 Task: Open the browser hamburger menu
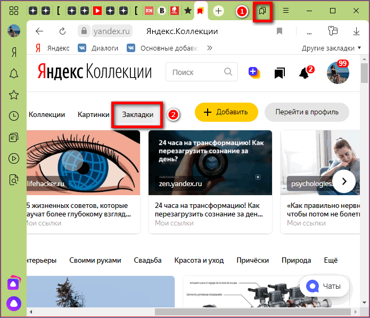286,11
